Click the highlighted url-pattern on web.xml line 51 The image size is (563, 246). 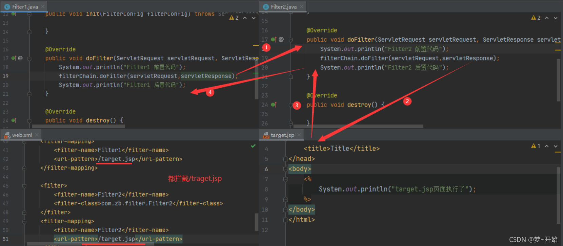(118, 239)
